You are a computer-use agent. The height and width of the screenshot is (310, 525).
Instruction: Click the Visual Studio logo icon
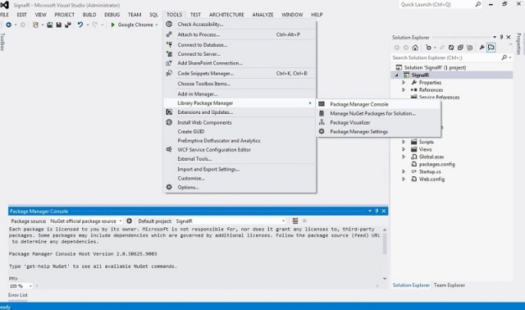point(5,5)
